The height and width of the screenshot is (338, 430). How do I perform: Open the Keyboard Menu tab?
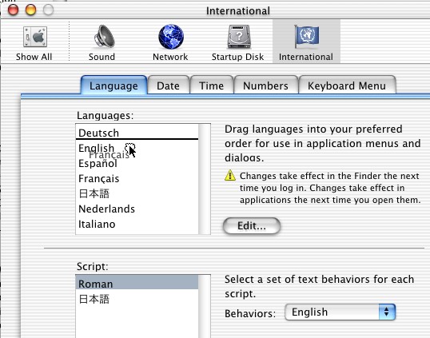[x=347, y=85]
